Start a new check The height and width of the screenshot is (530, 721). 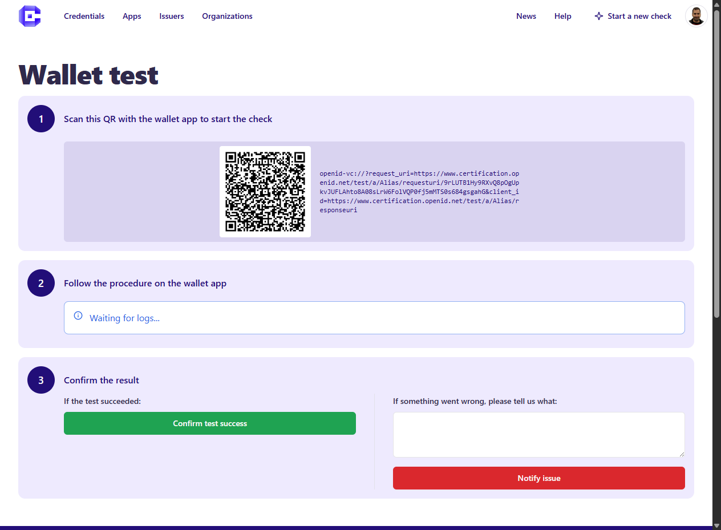(x=633, y=16)
